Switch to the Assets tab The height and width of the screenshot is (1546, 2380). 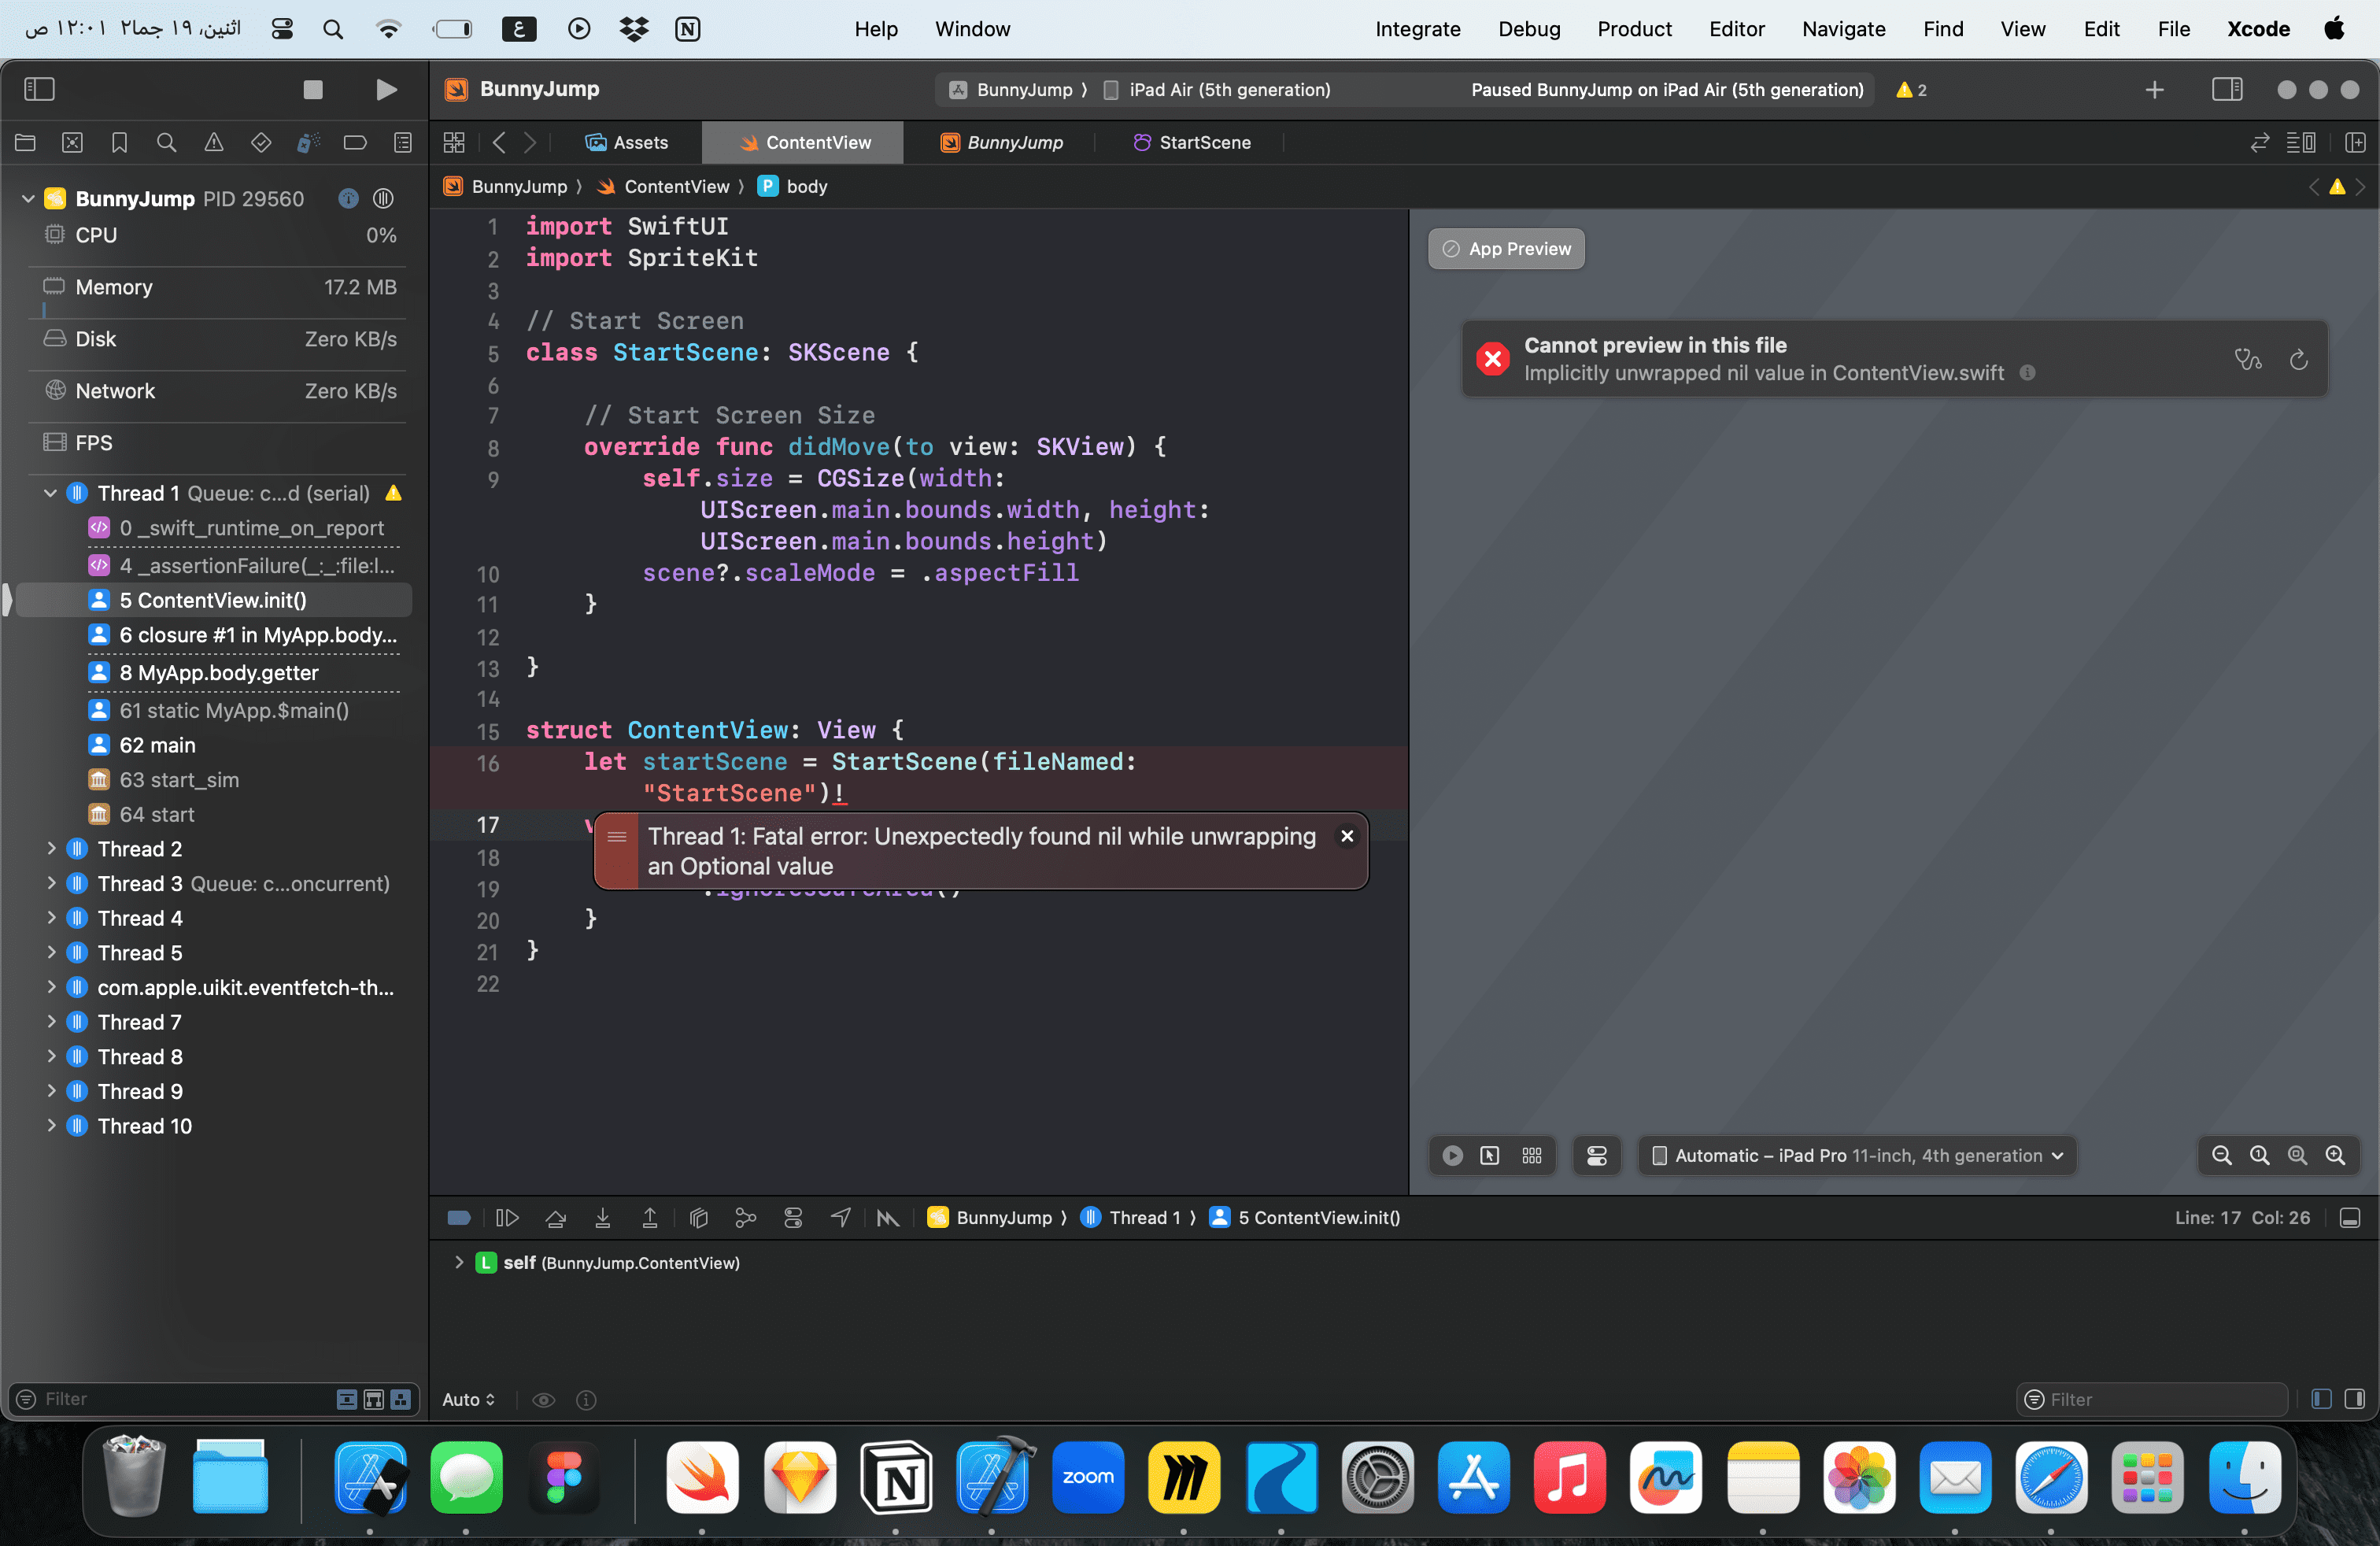click(627, 142)
